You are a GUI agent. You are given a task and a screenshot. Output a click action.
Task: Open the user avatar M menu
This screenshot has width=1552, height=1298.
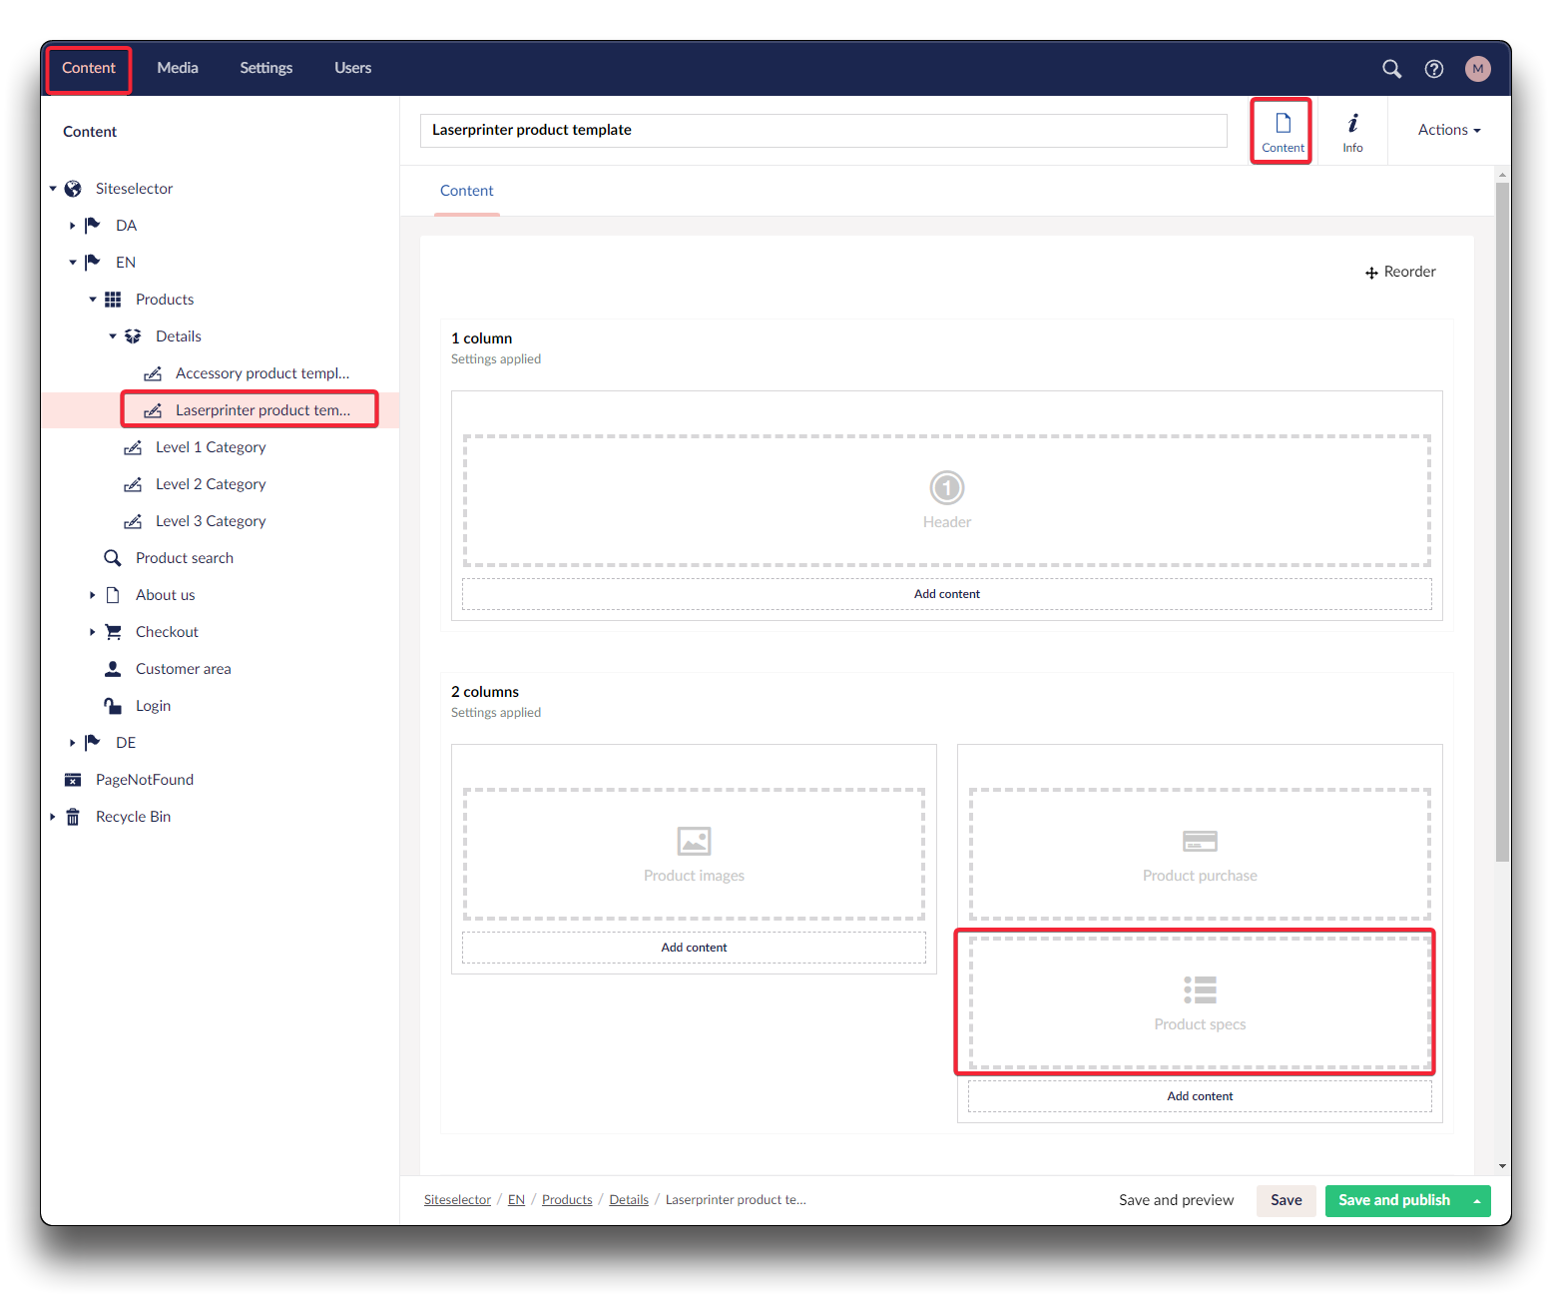(x=1477, y=69)
